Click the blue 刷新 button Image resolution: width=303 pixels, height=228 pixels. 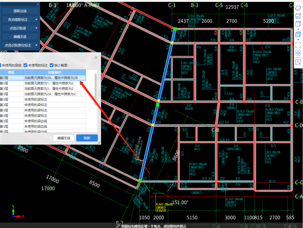[87, 138]
